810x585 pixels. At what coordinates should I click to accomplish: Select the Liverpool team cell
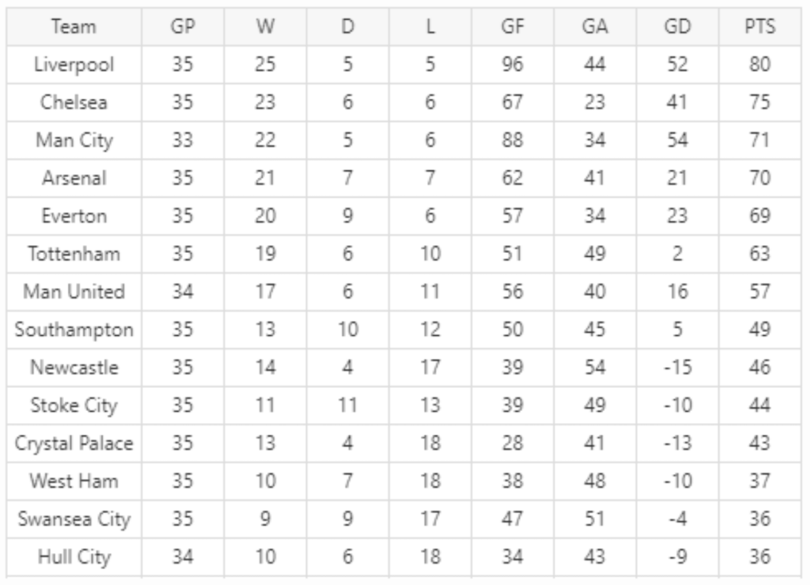pos(74,65)
